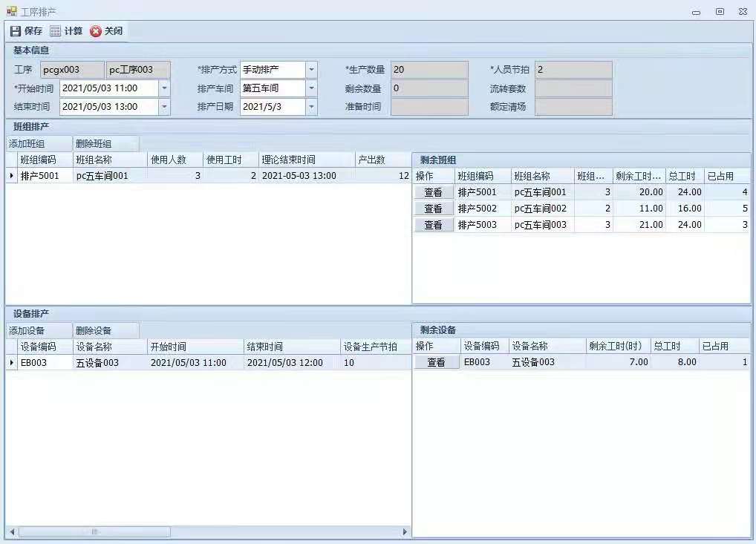Click the 人员节拍 input field
Viewport: 756px width, 544px height.
tap(573, 70)
